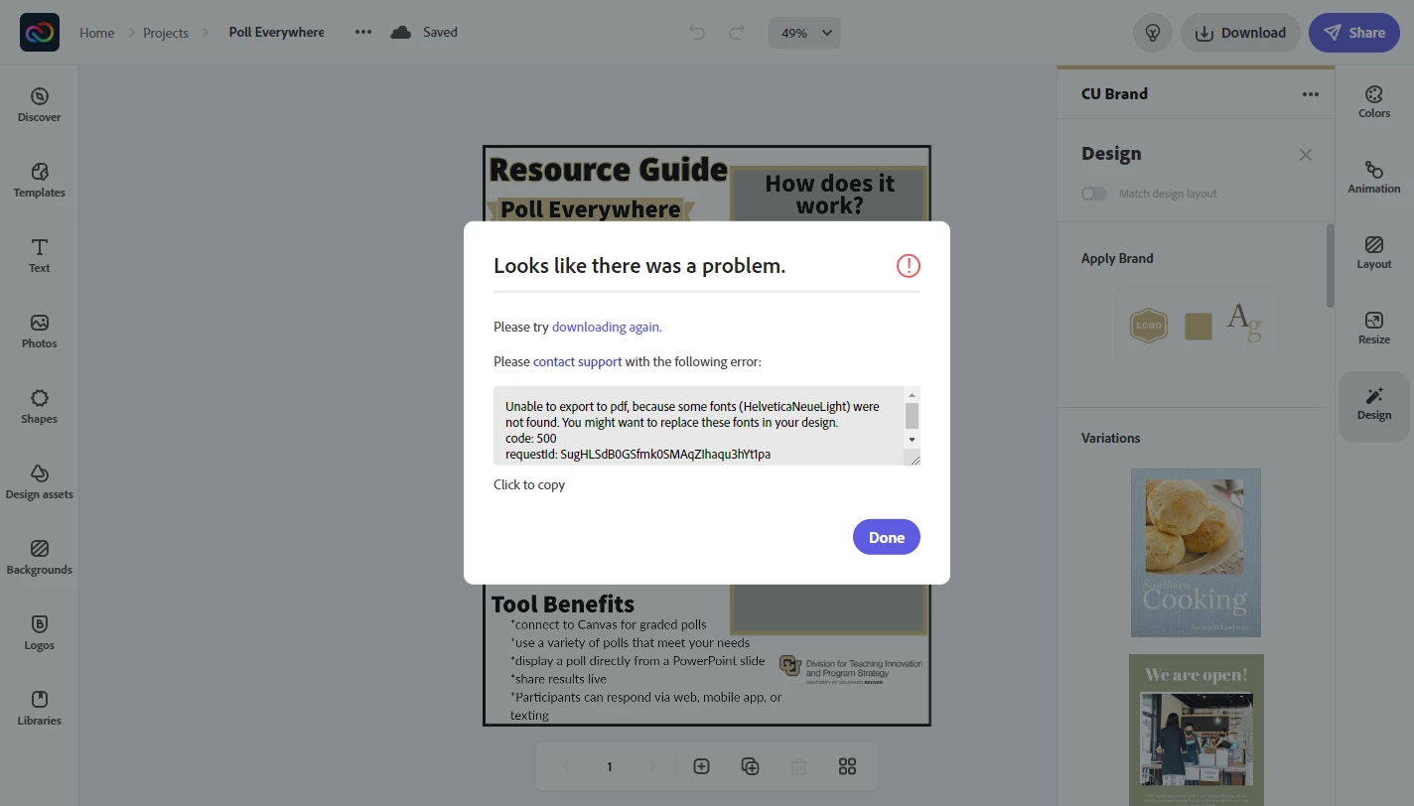Click Done in error dialog
1414x806 pixels.
tap(887, 537)
